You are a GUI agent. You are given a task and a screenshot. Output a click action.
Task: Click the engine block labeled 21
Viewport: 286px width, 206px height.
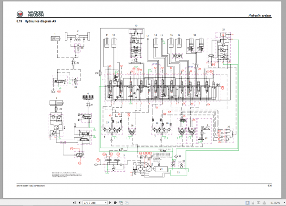click(161, 169)
